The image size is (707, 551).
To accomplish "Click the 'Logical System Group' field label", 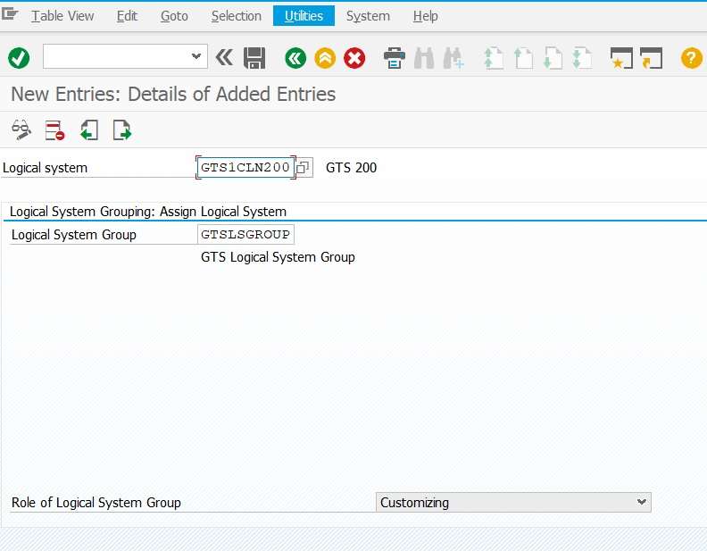I will [74, 235].
